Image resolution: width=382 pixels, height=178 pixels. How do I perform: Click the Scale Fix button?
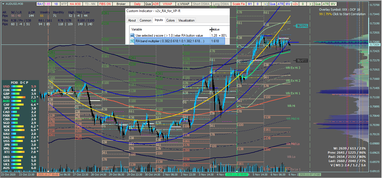pyautogui.click(x=238, y=4)
